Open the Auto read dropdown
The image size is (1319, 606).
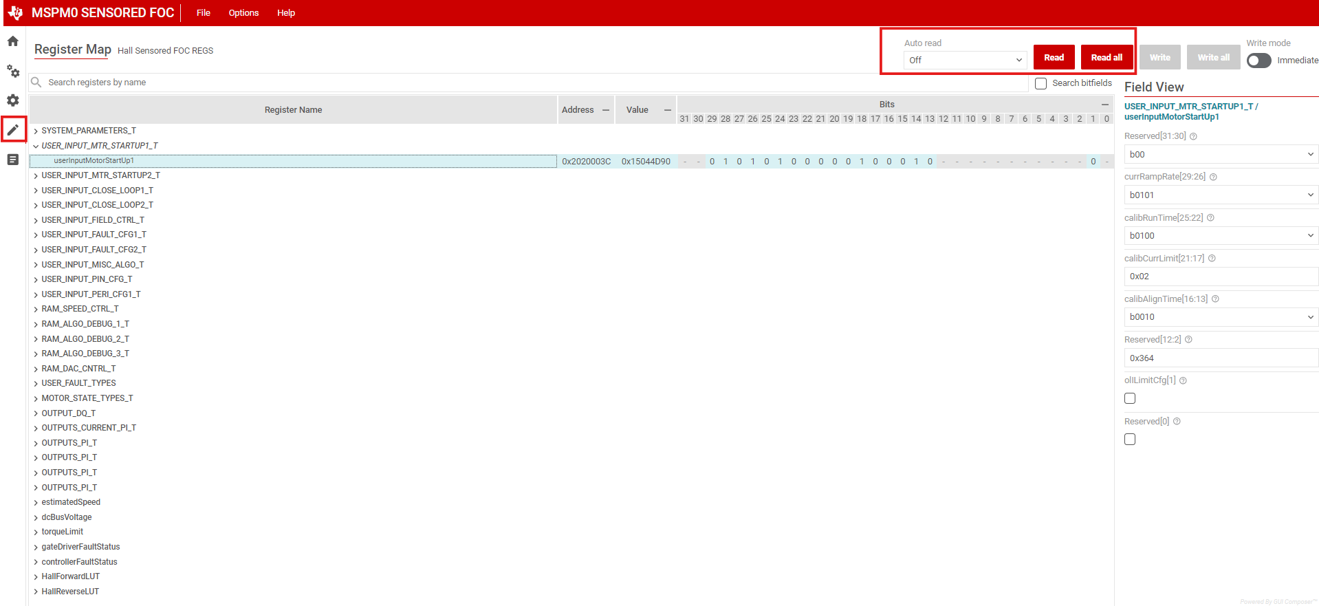click(965, 61)
